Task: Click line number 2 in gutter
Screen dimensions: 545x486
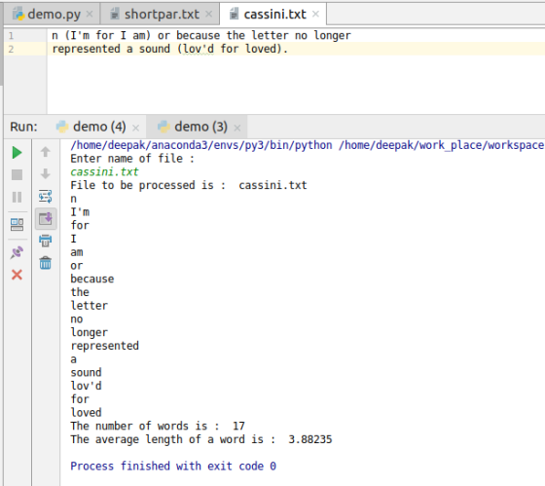Action: (11, 49)
